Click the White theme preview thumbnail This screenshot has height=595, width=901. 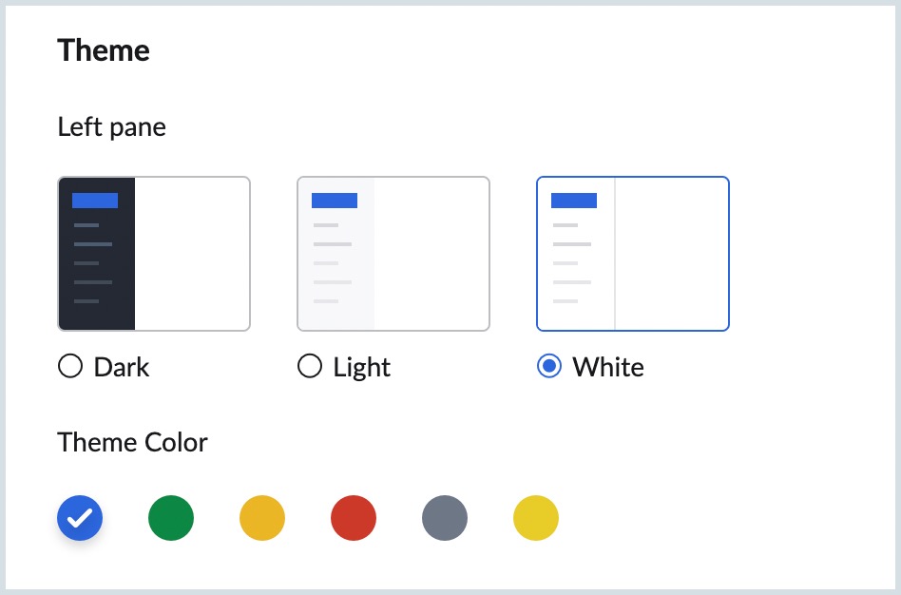(633, 254)
